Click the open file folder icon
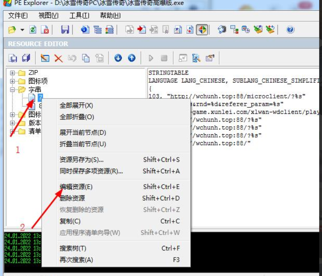The width and height of the screenshot is (322, 276). 12,30
